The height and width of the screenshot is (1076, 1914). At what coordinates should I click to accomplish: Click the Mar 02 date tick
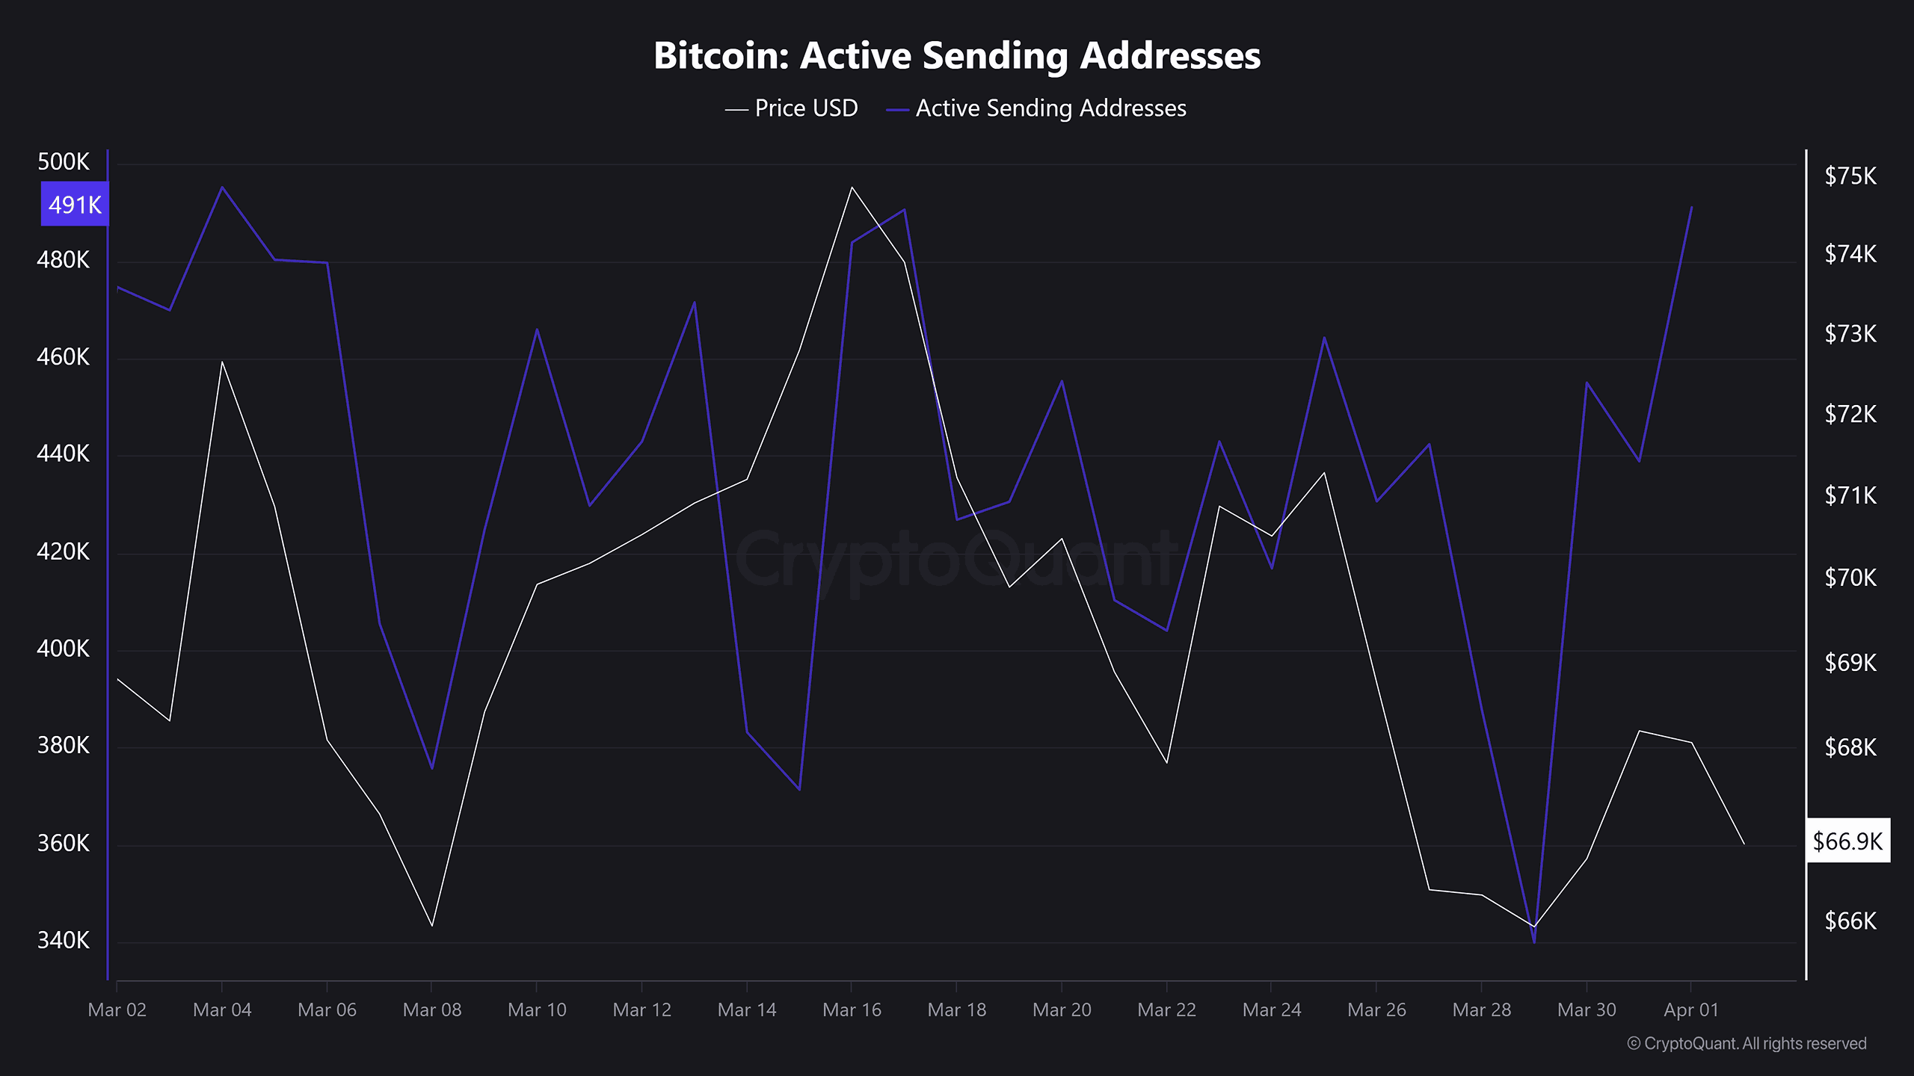tap(117, 1009)
